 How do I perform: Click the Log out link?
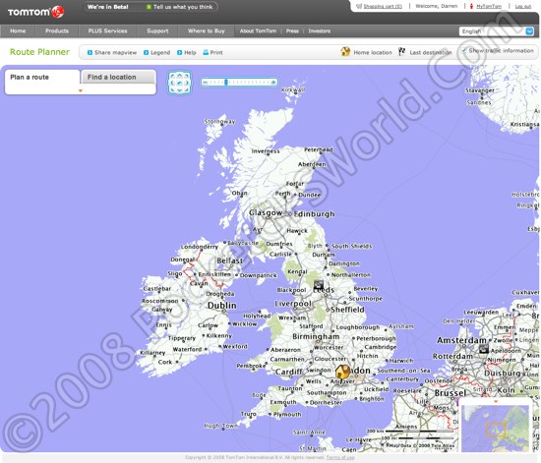pos(523,6)
